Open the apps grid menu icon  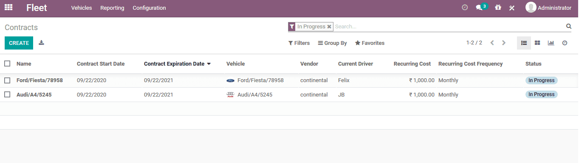click(x=8, y=7)
